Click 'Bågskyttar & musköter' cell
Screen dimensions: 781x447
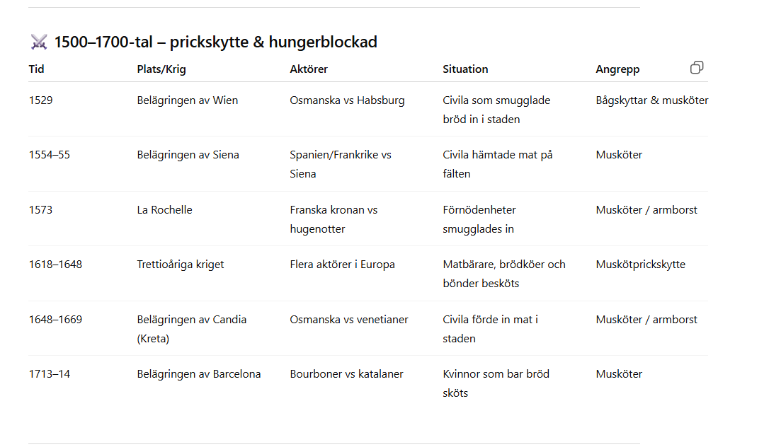click(x=652, y=100)
